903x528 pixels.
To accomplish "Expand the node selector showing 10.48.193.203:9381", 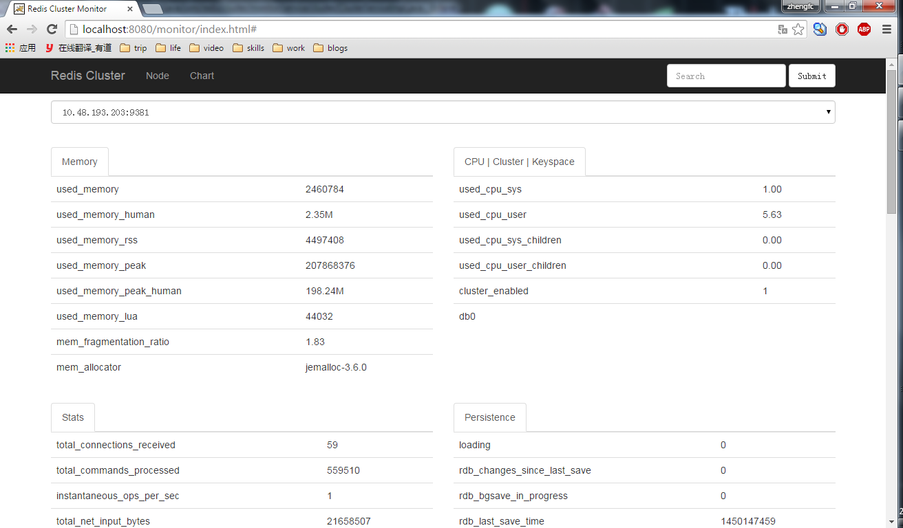I will click(x=443, y=112).
